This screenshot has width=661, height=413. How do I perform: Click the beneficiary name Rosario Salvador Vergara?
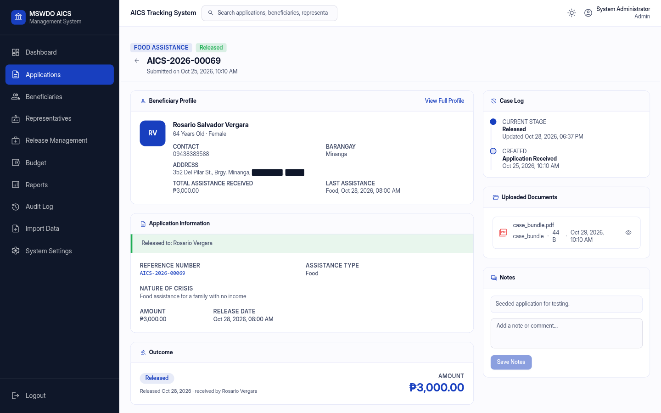pyautogui.click(x=211, y=125)
